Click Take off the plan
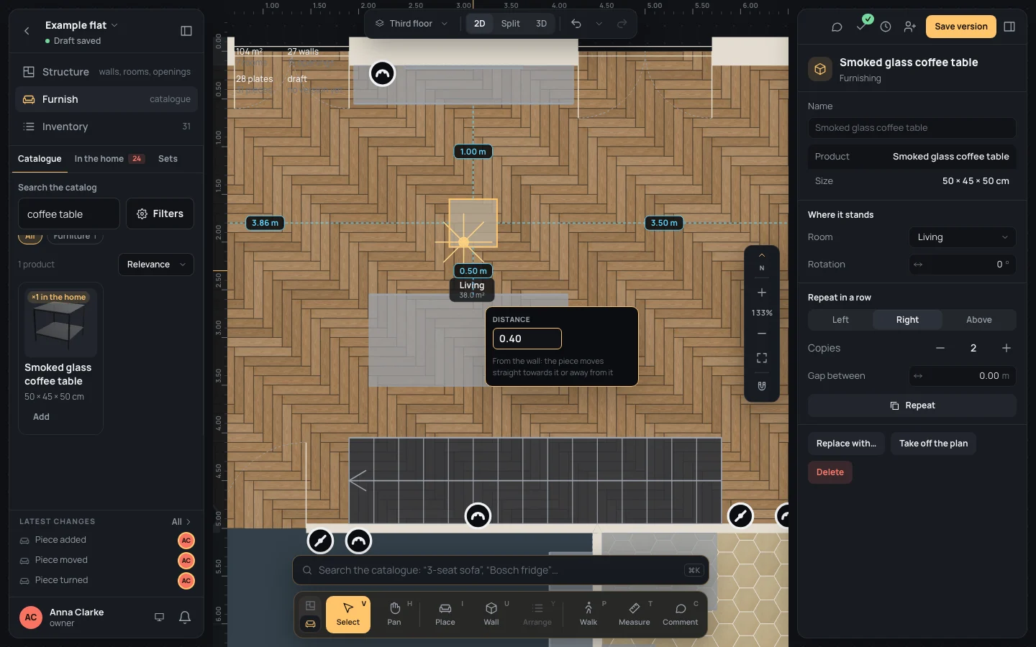 [933, 444]
